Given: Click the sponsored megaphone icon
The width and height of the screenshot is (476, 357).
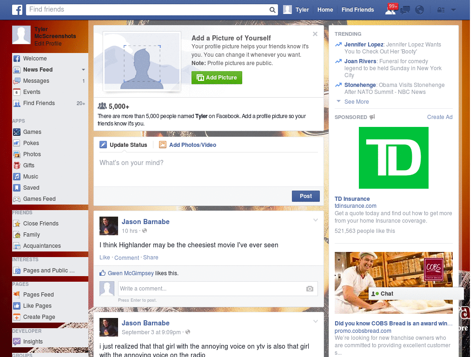Looking at the screenshot, I should 372,117.
